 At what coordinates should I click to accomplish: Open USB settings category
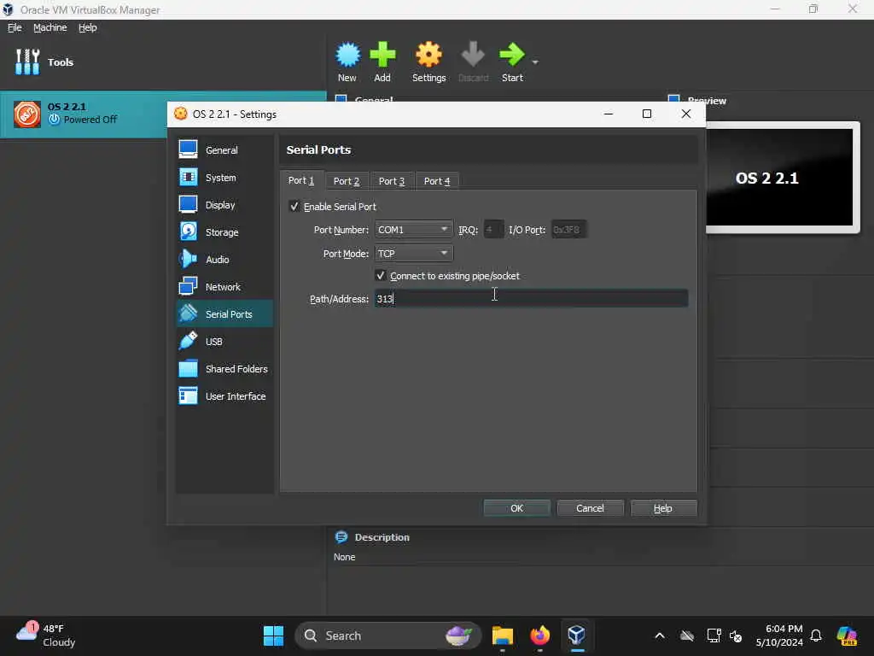[224, 342]
